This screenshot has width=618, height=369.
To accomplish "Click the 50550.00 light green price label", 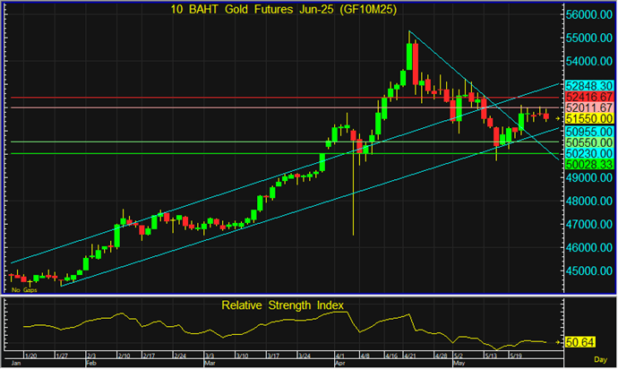I will [x=588, y=142].
